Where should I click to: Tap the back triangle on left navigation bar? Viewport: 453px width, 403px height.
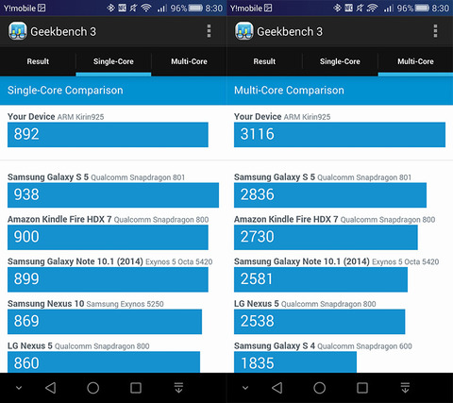click(51, 388)
